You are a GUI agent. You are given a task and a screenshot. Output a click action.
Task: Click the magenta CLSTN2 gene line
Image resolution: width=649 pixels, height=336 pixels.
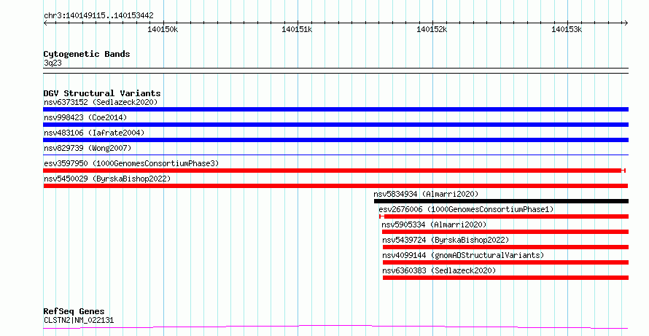[335, 327]
